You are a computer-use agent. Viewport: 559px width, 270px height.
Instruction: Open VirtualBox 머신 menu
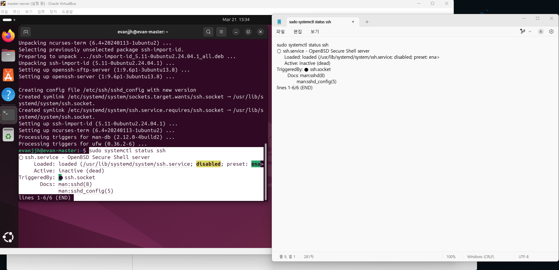tap(17, 12)
